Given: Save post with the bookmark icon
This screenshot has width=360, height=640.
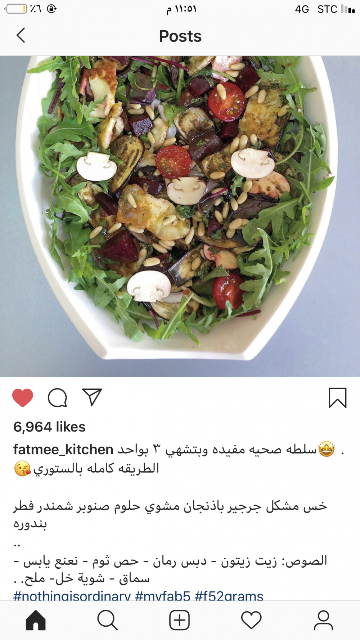Looking at the screenshot, I should click(337, 398).
